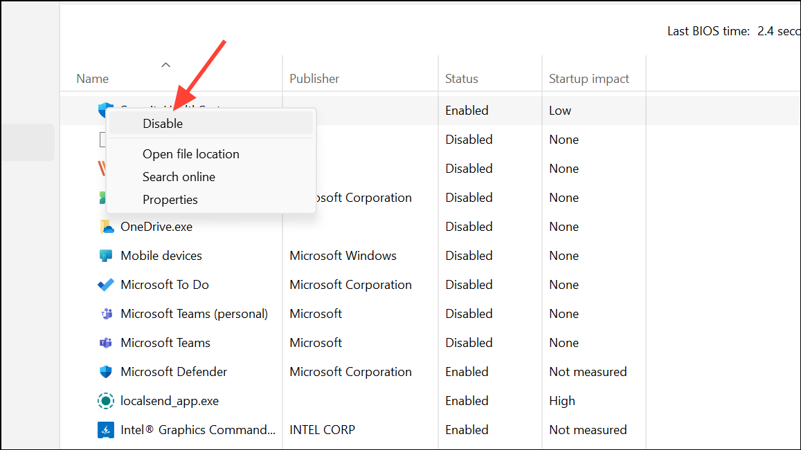Click the Microsoft Teams row icon
801x450 pixels.
tap(106, 343)
